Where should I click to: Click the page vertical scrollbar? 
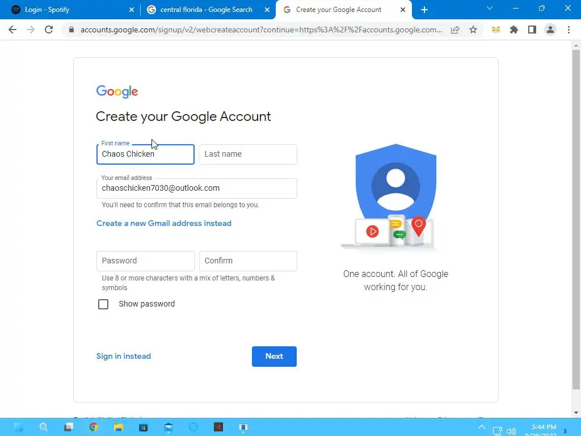pyautogui.click(x=576, y=219)
